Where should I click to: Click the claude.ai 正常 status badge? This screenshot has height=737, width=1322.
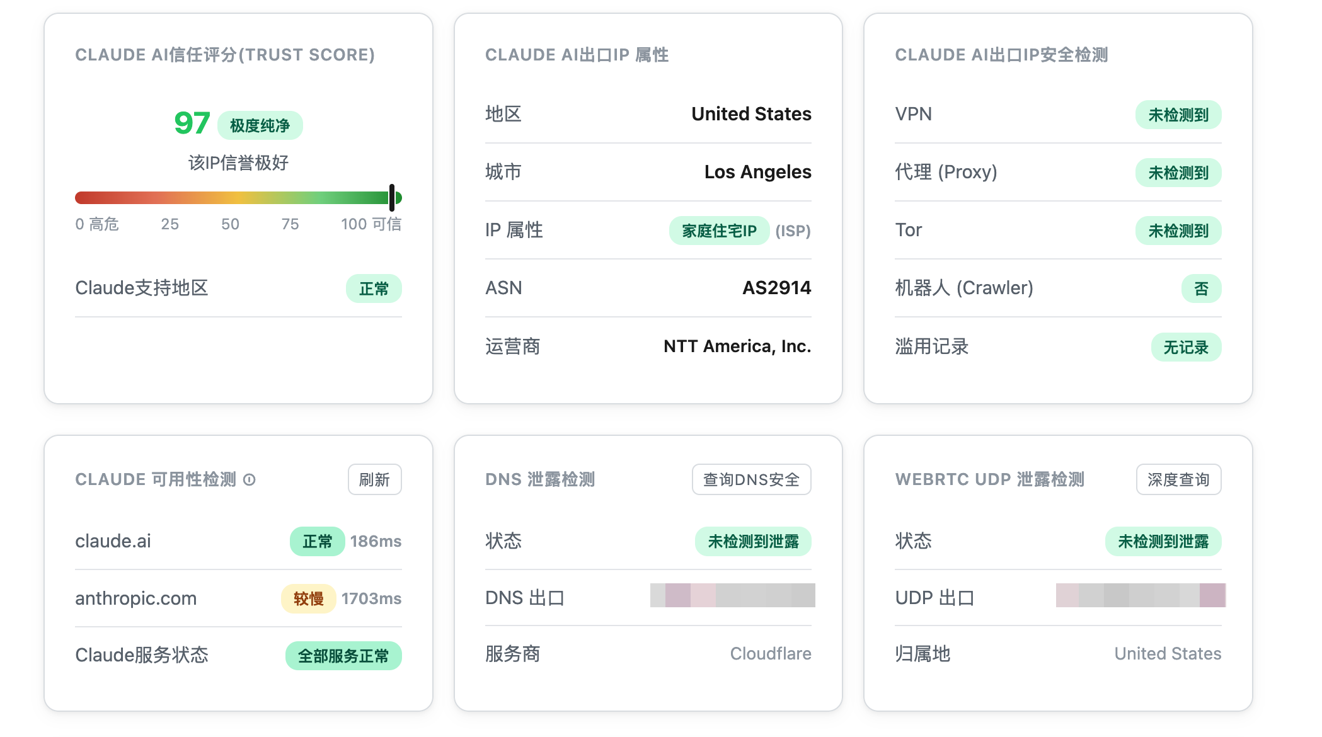click(x=317, y=541)
